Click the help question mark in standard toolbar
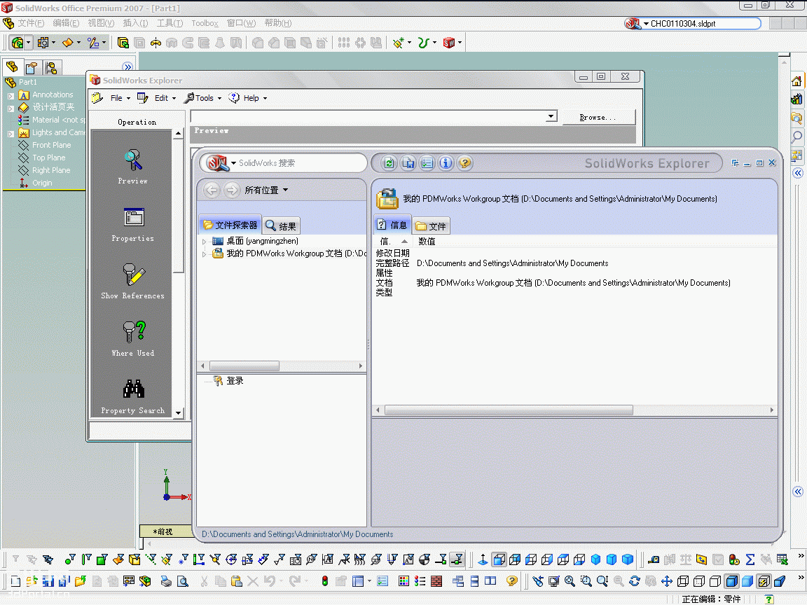Image resolution: width=807 pixels, height=605 pixels. tap(511, 581)
